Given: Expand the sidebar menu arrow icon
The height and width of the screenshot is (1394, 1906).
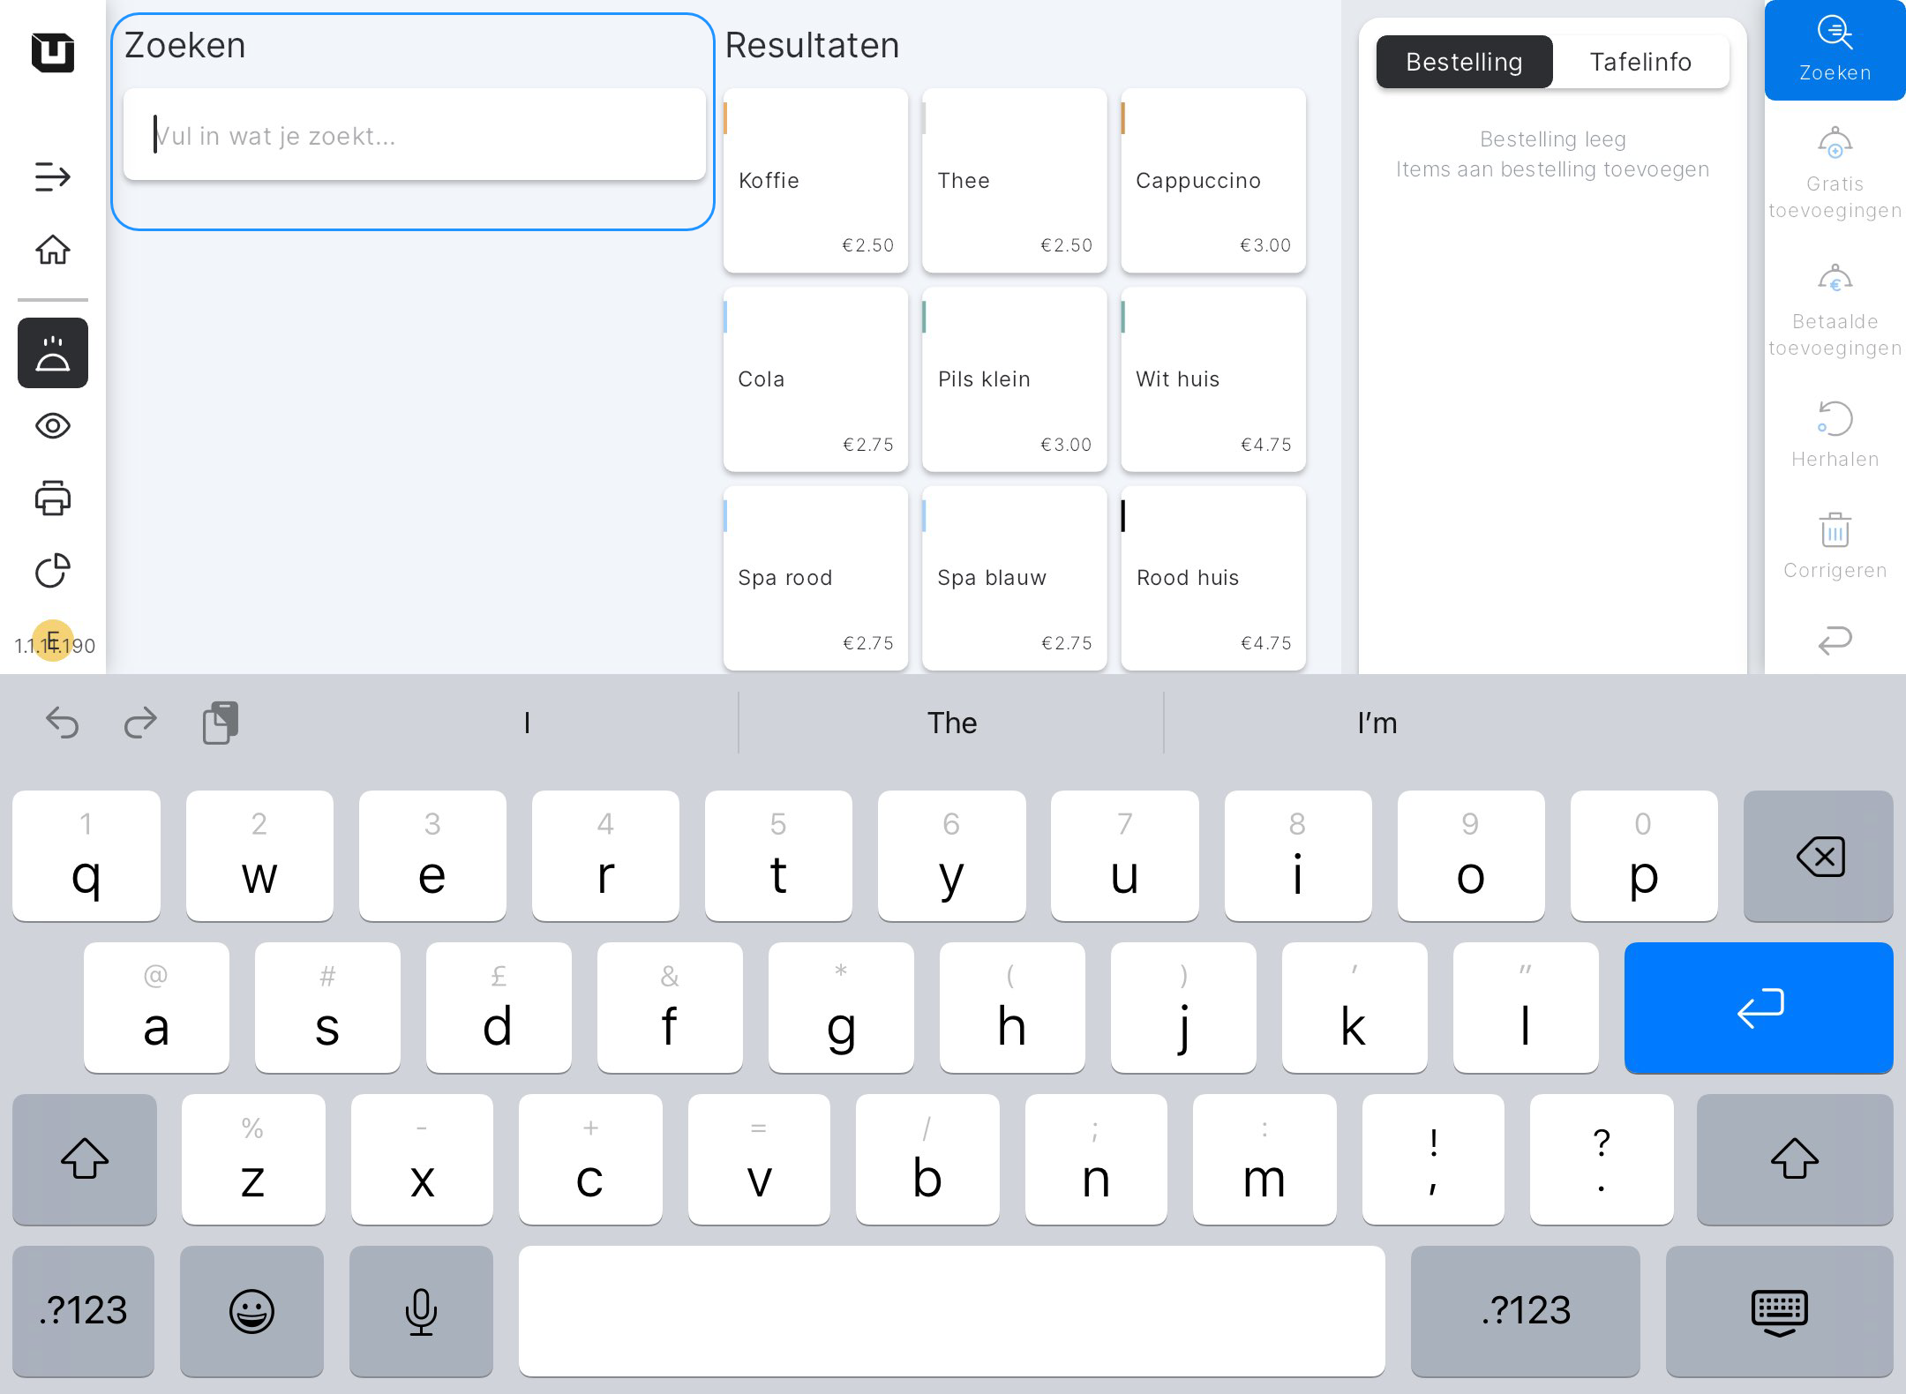Looking at the screenshot, I should [x=52, y=176].
